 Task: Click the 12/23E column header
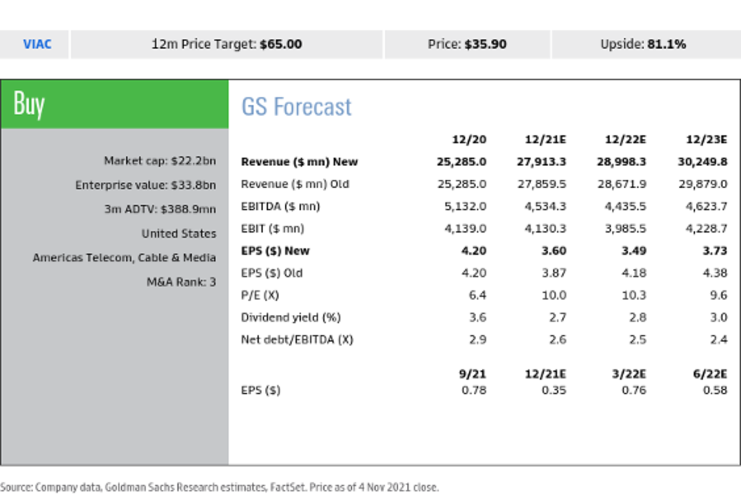[x=706, y=140]
